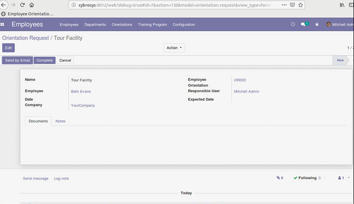
Task: Open the Departments menu
Action: click(95, 24)
